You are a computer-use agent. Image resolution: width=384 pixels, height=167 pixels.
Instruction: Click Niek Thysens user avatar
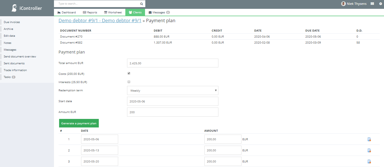[x=343, y=4]
